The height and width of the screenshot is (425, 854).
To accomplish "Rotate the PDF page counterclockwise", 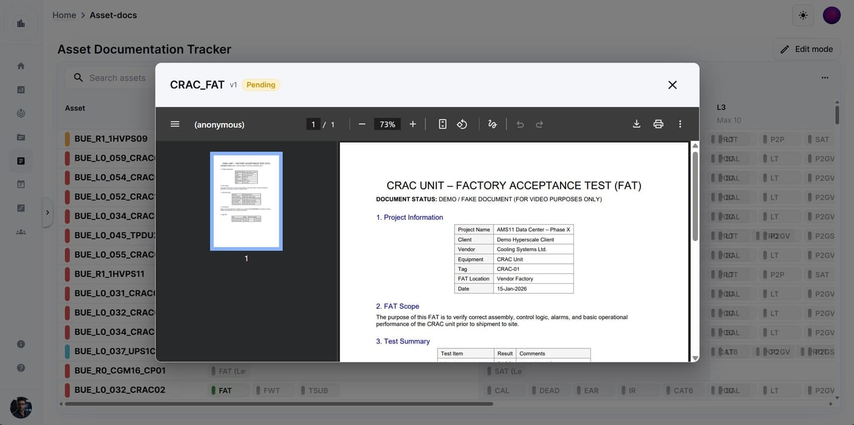I will point(462,124).
